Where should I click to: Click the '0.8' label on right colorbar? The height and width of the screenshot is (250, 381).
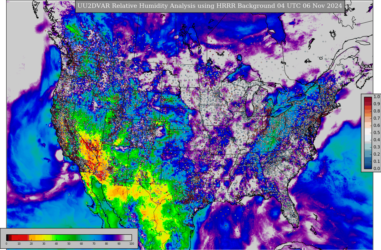click(377, 111)
